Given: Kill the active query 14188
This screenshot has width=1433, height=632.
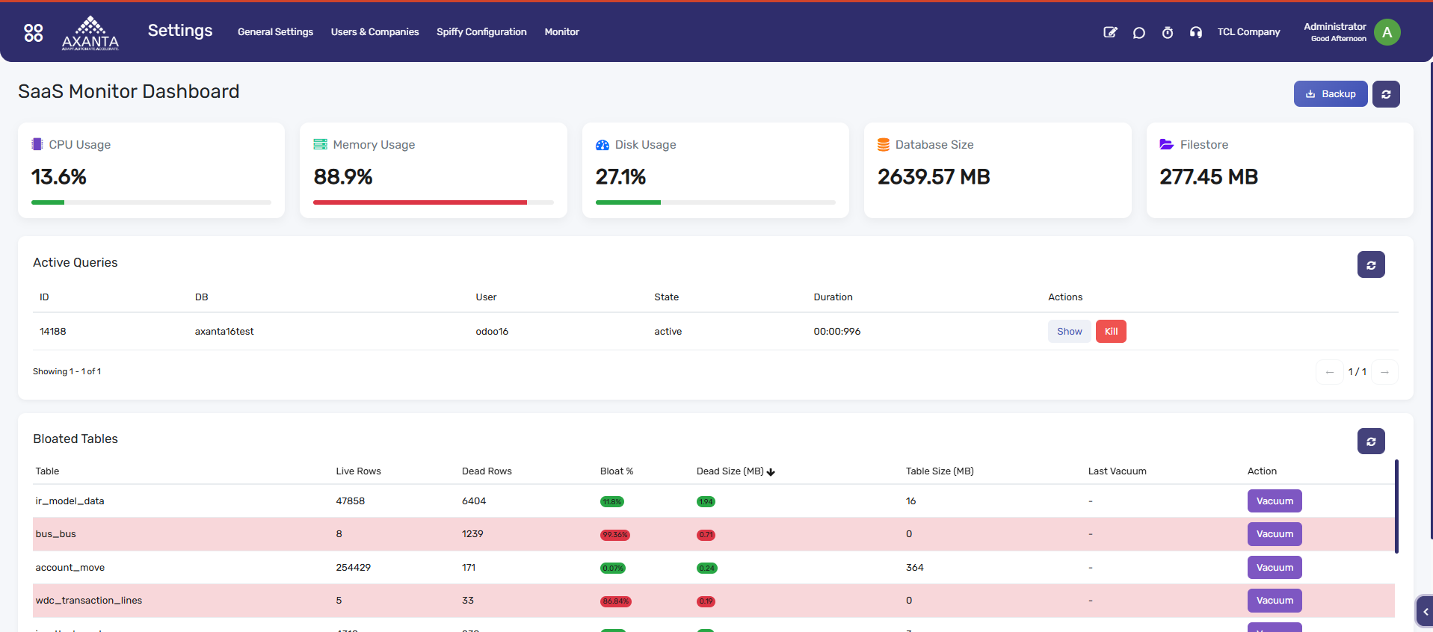Looking at the screenshot, I should tap(1111, 332).
